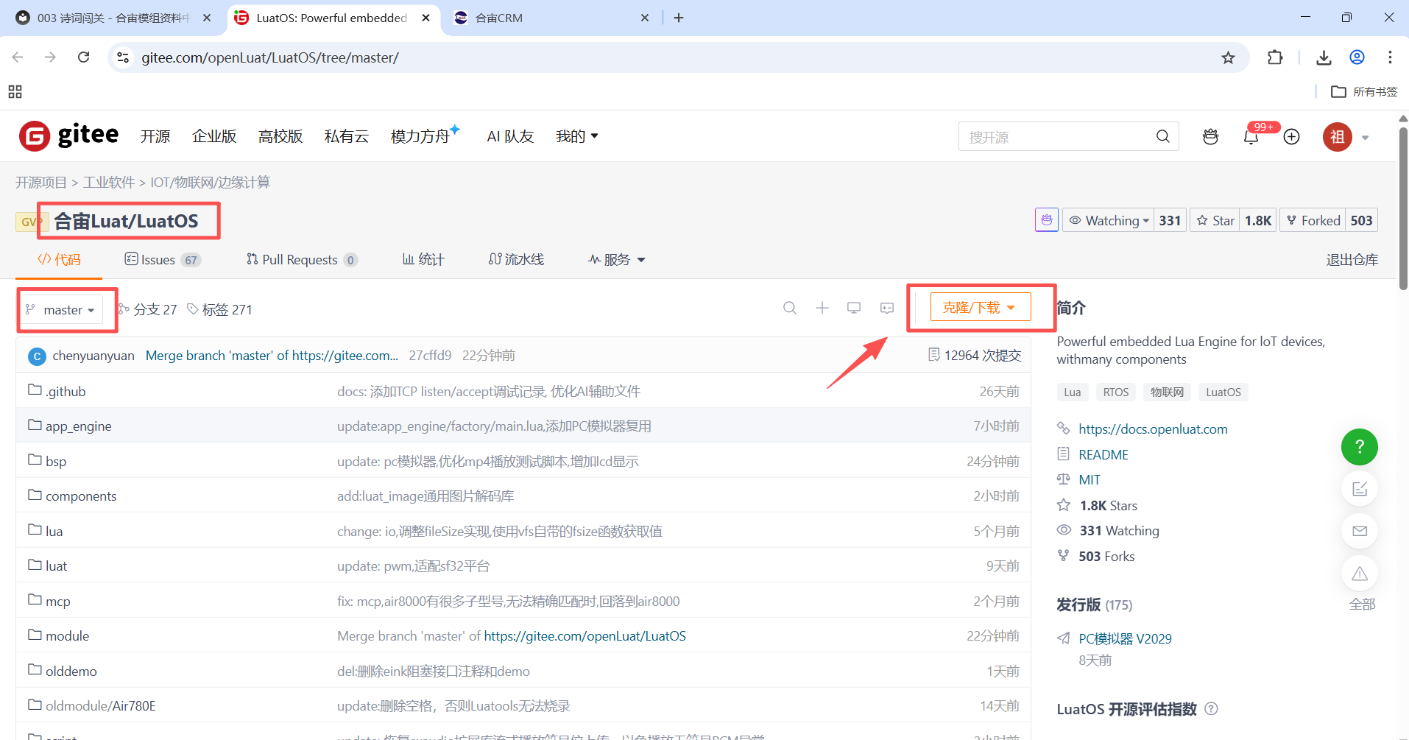Screen dimensions: 1409x740
Task: Click the floating warning triangle report icon
Action: pos(1359,574)
